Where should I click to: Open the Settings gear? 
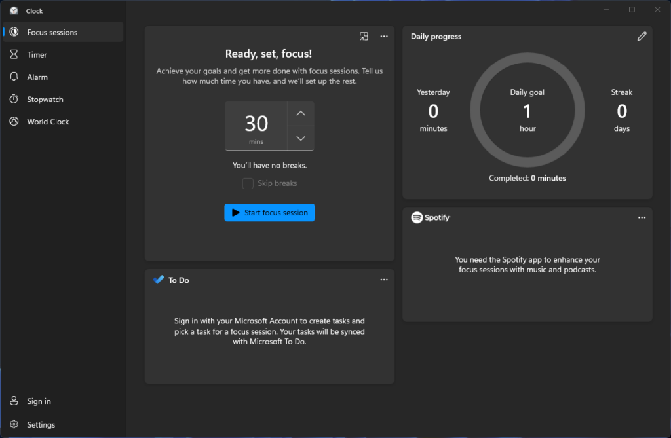tap(41, 424)
